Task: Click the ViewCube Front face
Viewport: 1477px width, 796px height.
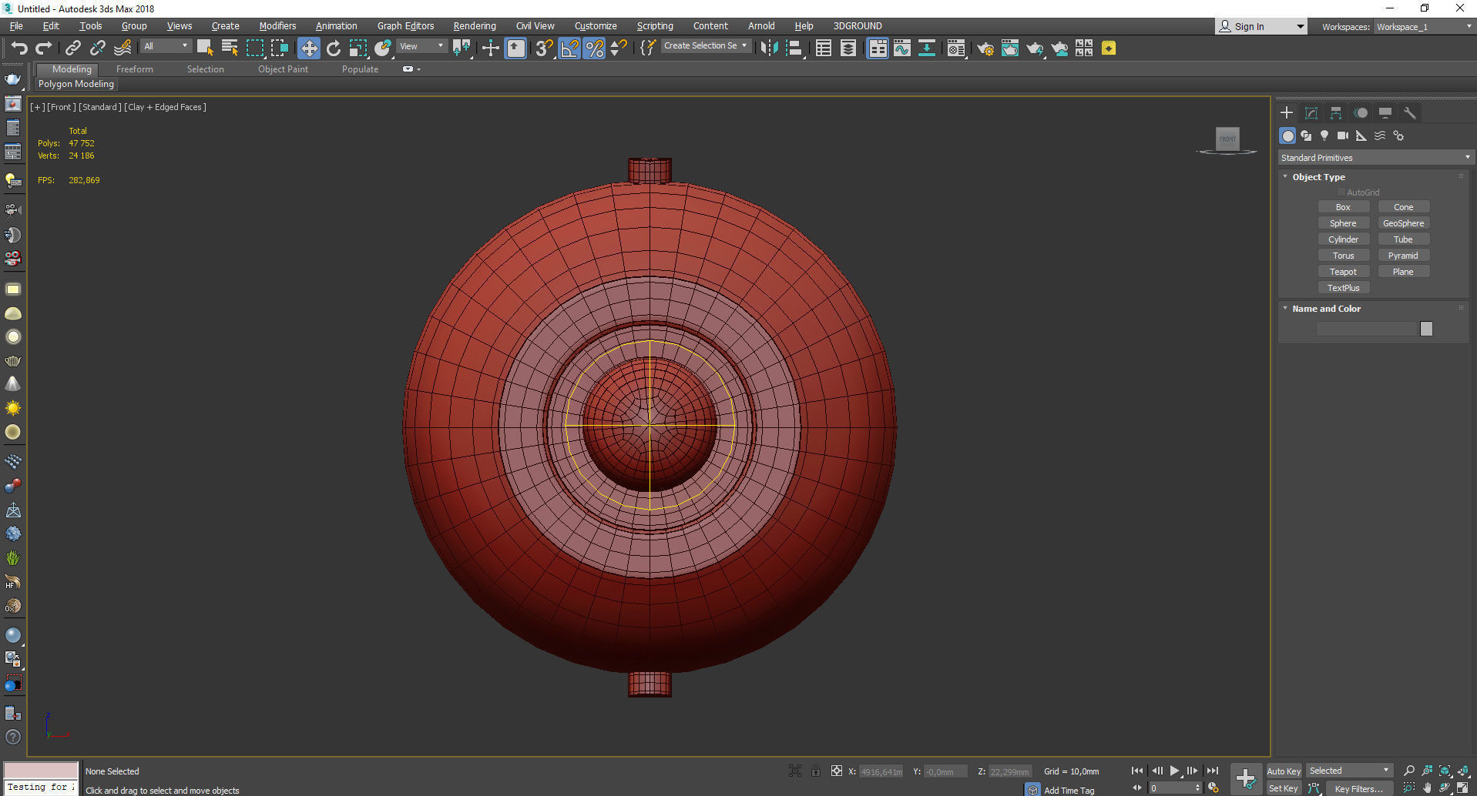Action: point(1227,139)
